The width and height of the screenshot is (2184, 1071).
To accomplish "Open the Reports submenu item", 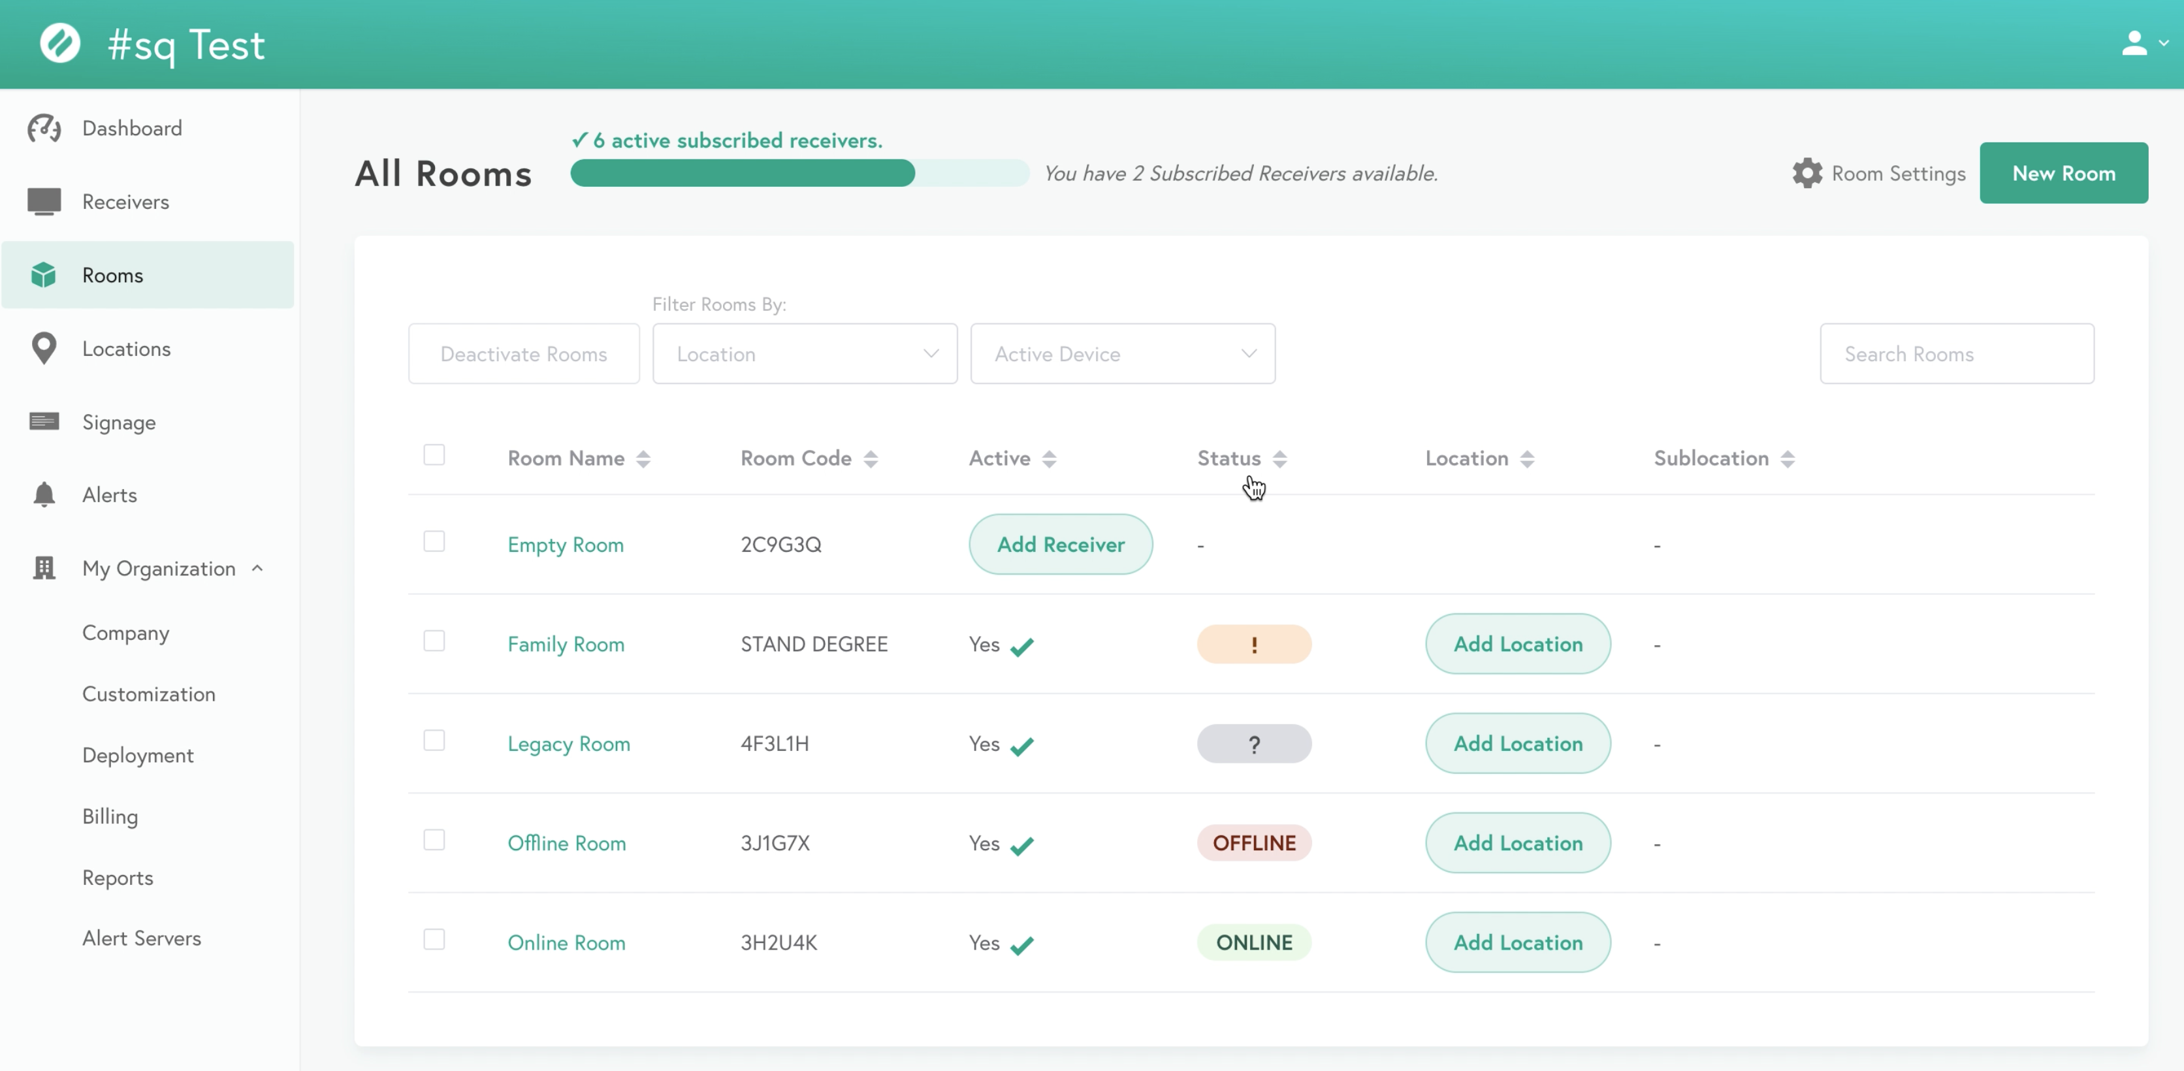I will point(117,876).
